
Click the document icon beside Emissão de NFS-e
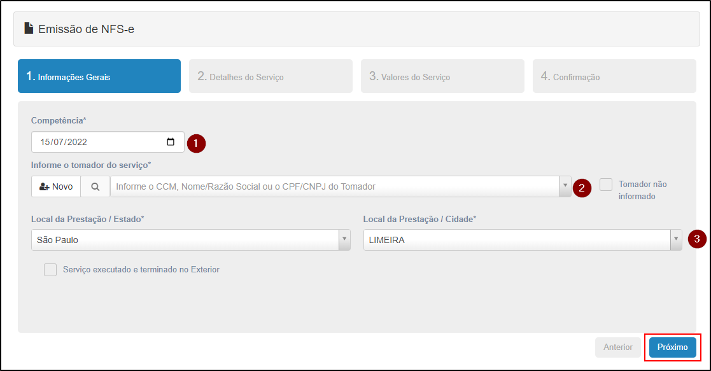29,29
